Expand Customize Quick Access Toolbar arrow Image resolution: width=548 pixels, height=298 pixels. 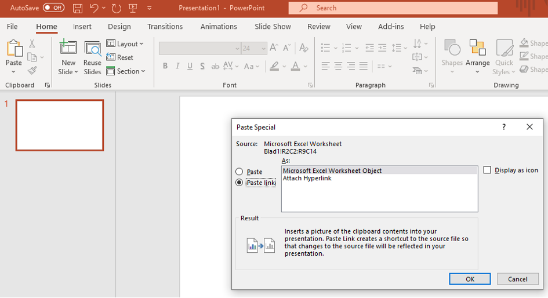(x=149, y=8)
